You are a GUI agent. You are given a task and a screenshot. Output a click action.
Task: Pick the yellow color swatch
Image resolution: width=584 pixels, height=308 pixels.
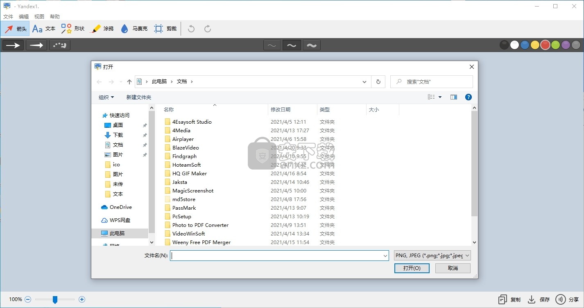click(x=535, y=45)
